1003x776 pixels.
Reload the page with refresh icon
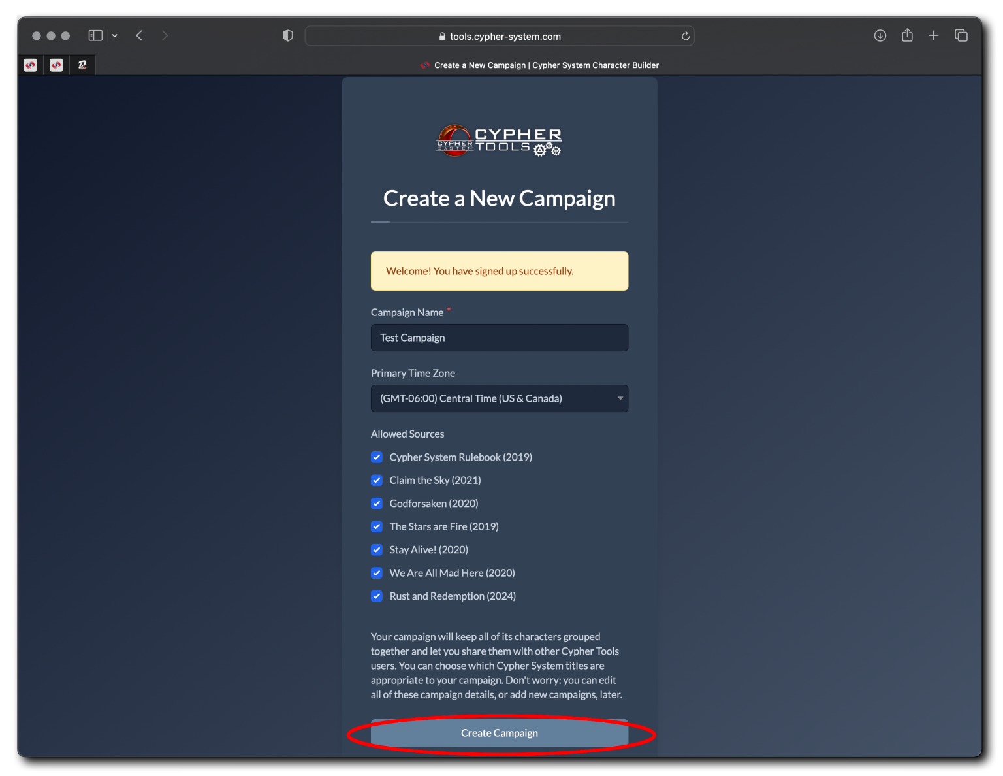tap(685, 37)
